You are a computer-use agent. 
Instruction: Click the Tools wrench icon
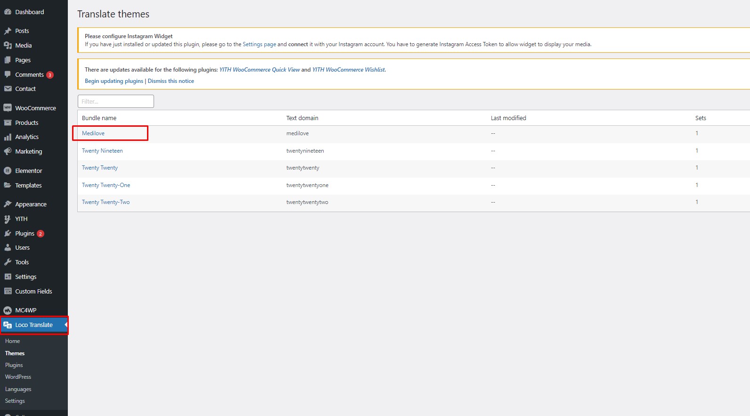(x=8, y=262)
